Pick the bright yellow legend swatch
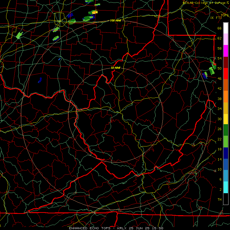This screenshot has height=230, width=230. pyautogui.click(x=226, y=119)
